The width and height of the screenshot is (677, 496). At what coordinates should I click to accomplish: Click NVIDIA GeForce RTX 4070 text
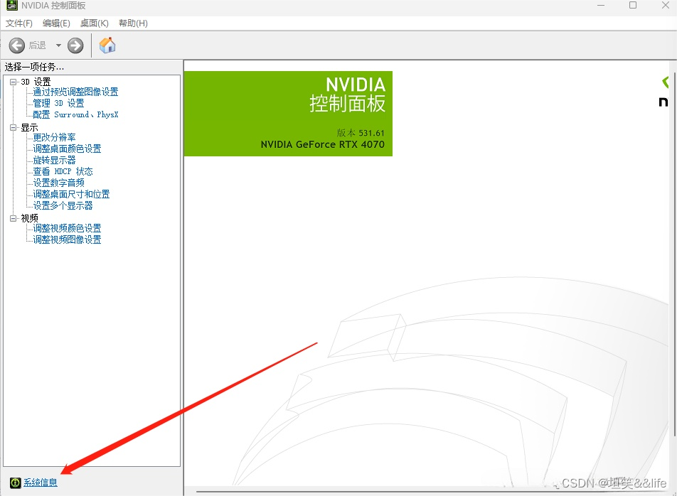point(323,144)
